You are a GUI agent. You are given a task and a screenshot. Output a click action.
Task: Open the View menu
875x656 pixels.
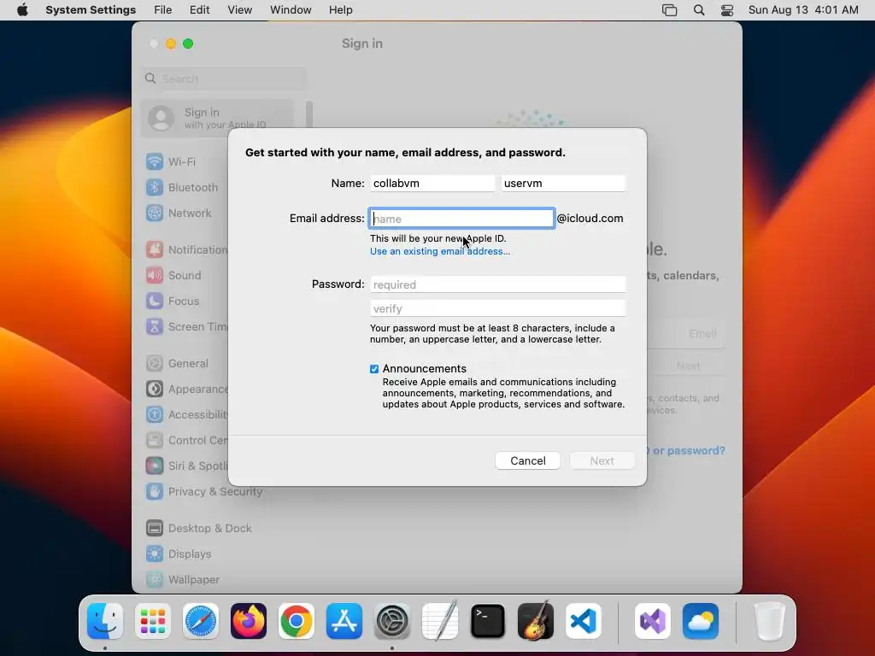coord(240,10)
